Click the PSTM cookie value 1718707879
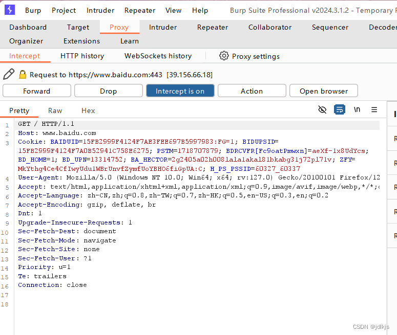Screen dimensions: 397x335 [x=198, y=151]
